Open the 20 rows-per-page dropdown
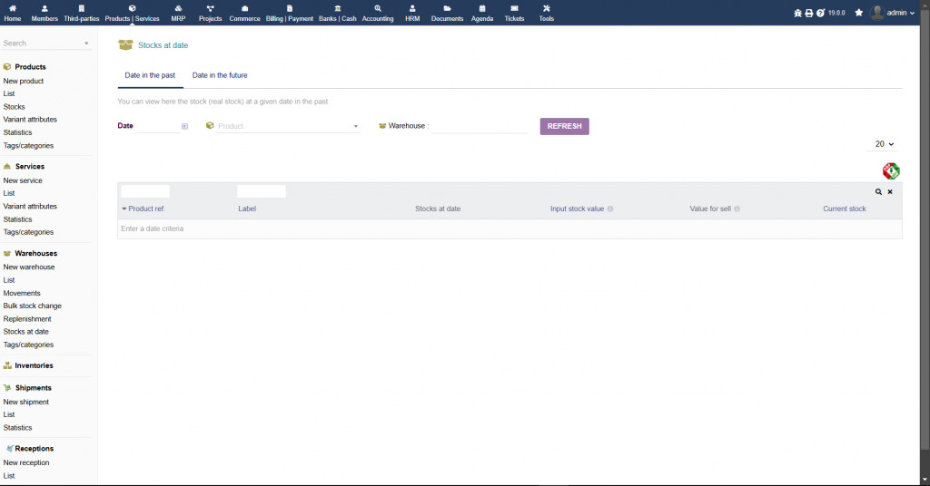Viewport: 930px width, 486px height. (884, 144)
